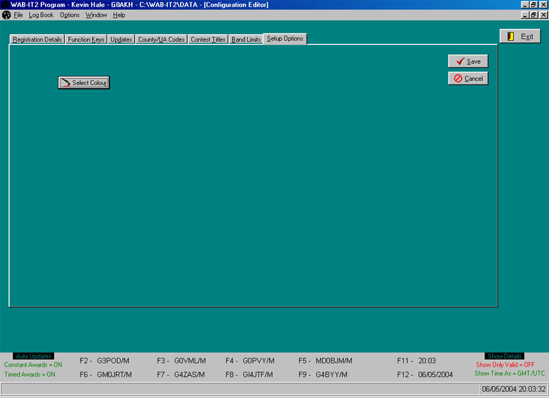
Task: Switch to the Registration Details tab
Action: point(37,38)
